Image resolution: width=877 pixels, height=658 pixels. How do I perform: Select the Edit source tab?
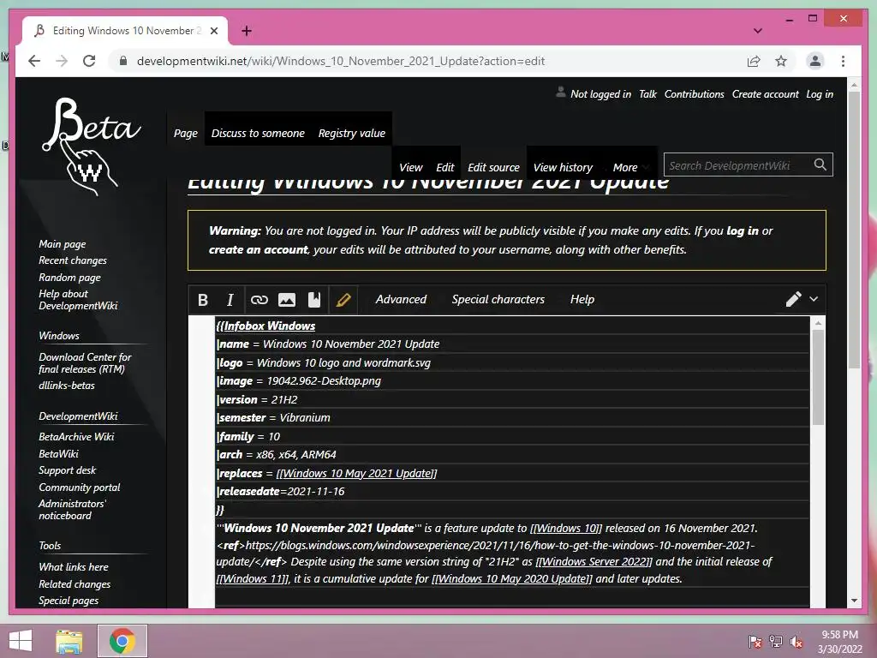pyautogui.click(x=493, y=167)
